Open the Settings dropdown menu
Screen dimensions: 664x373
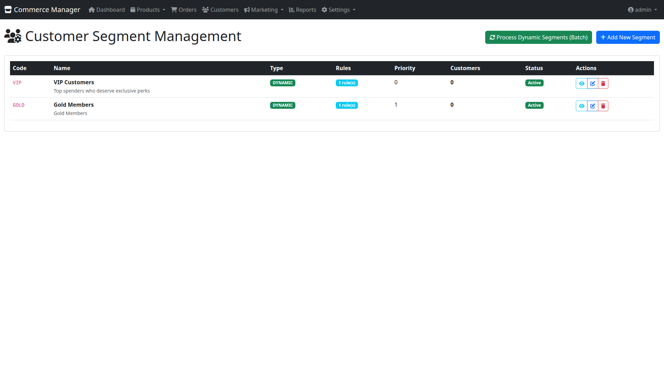tap(338, 9)
